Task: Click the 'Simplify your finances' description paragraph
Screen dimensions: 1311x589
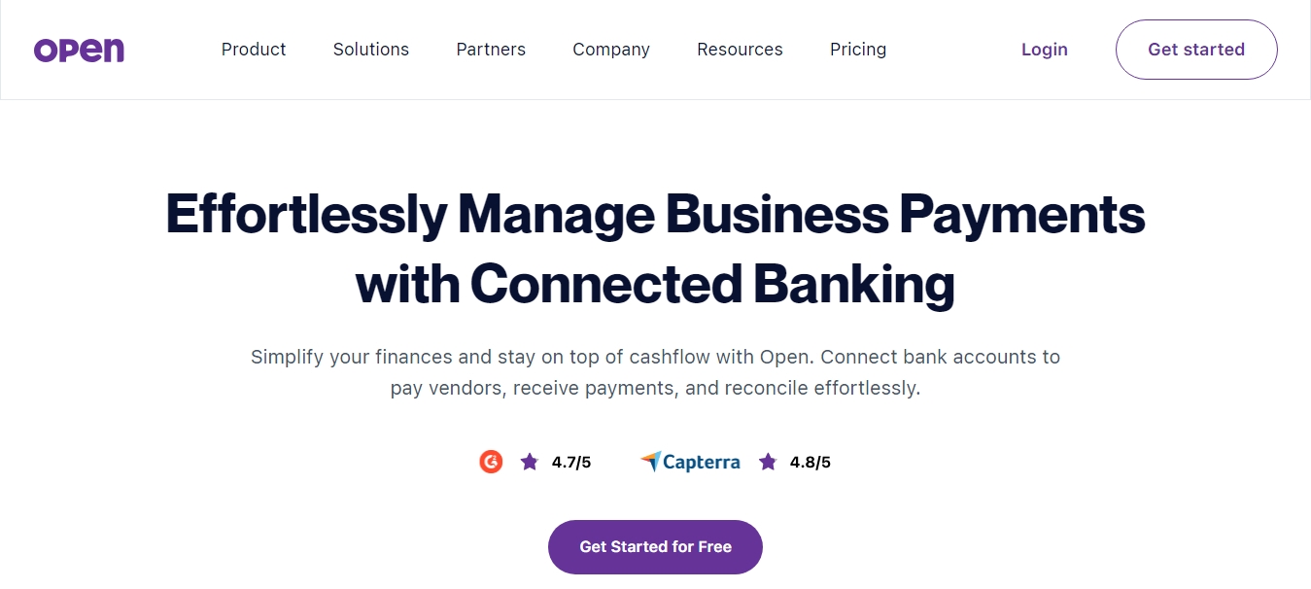Action: 655,372
